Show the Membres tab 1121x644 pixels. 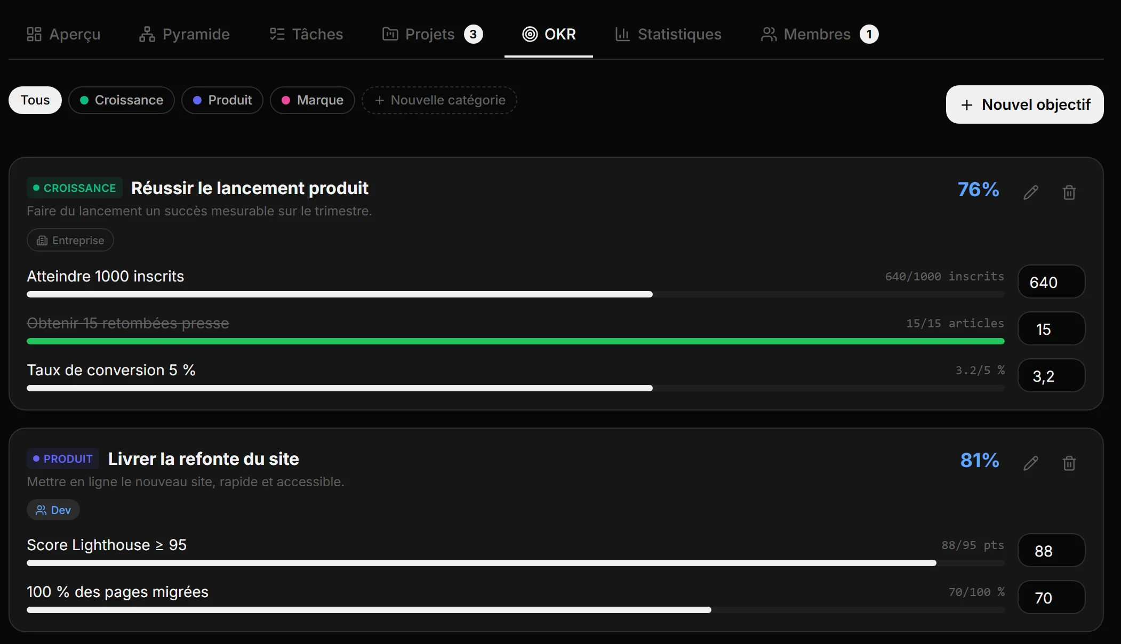pyautogui.click(x=820, y=34)
